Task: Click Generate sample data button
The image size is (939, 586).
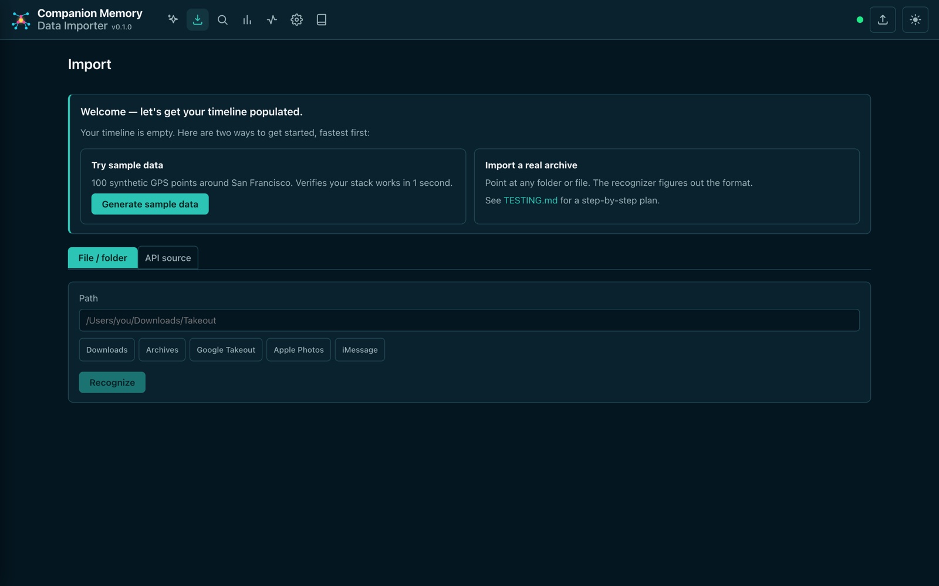Action: point(150,204)
